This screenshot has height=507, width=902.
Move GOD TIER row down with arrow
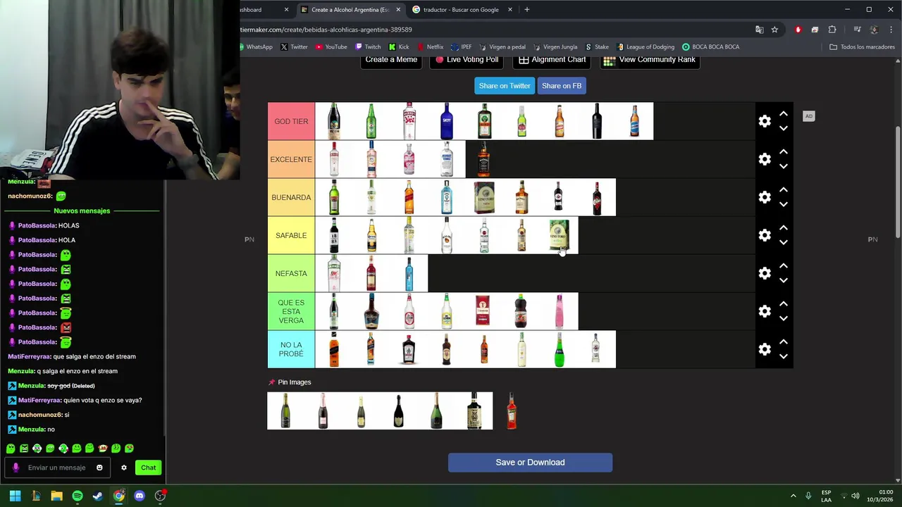tap(784, 129)
